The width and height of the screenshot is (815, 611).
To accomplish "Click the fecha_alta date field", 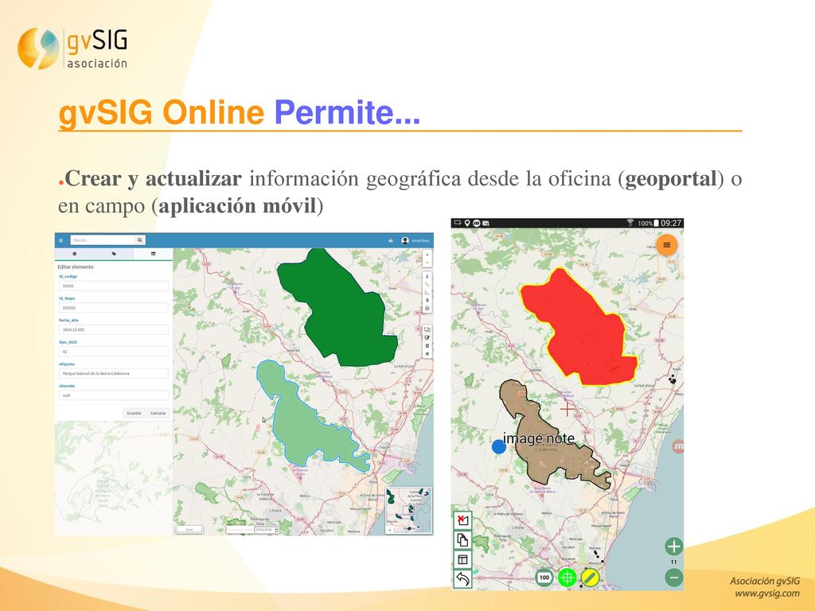I will click(113, 329).
